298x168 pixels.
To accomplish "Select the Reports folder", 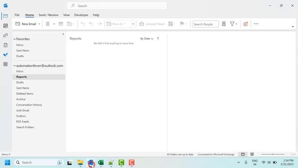I will pyautogui.click(x=39, y=77).
